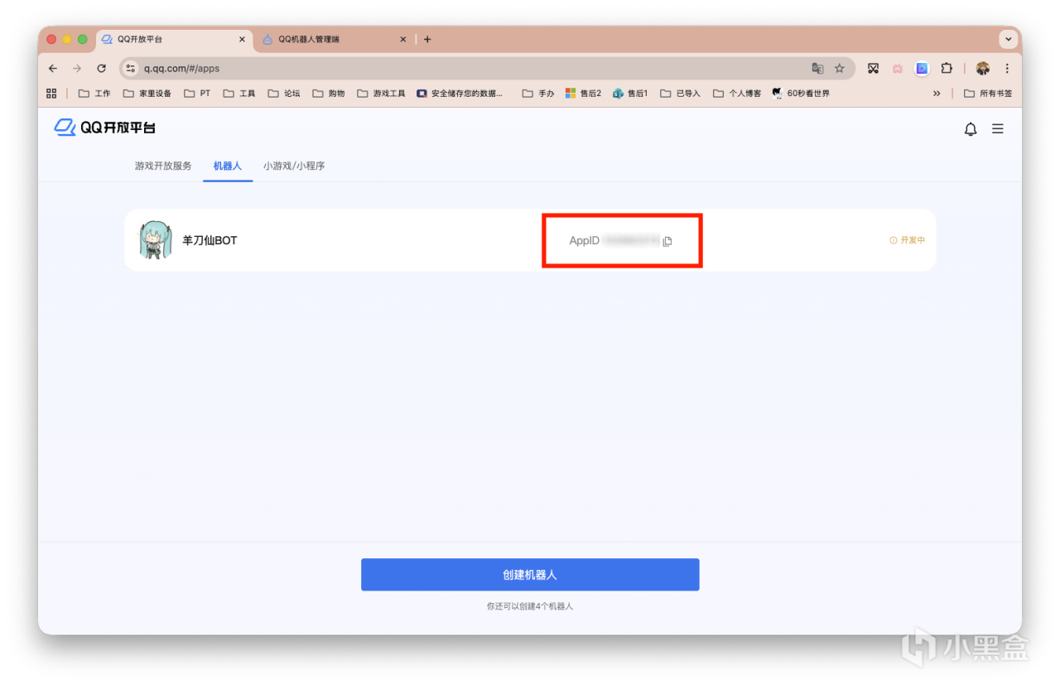
Task: Open the 游戏工具 bookmark folder
Action: click(x=382, y=94)
